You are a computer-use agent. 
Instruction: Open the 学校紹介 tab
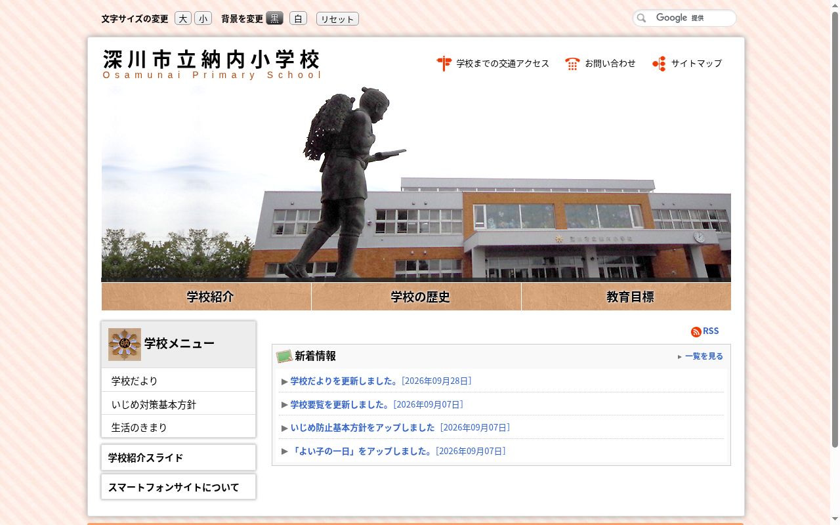[x=207, y=297]
